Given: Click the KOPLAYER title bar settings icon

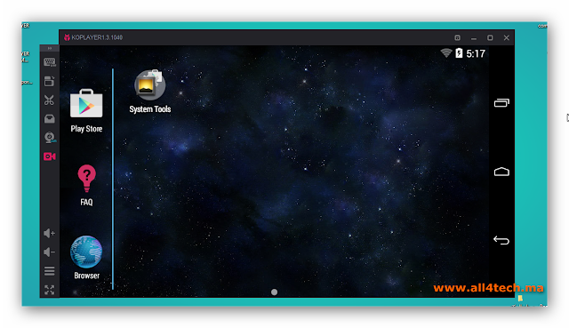Looking at the screenshot, I should pyautogui.click(x=457, y=37).
